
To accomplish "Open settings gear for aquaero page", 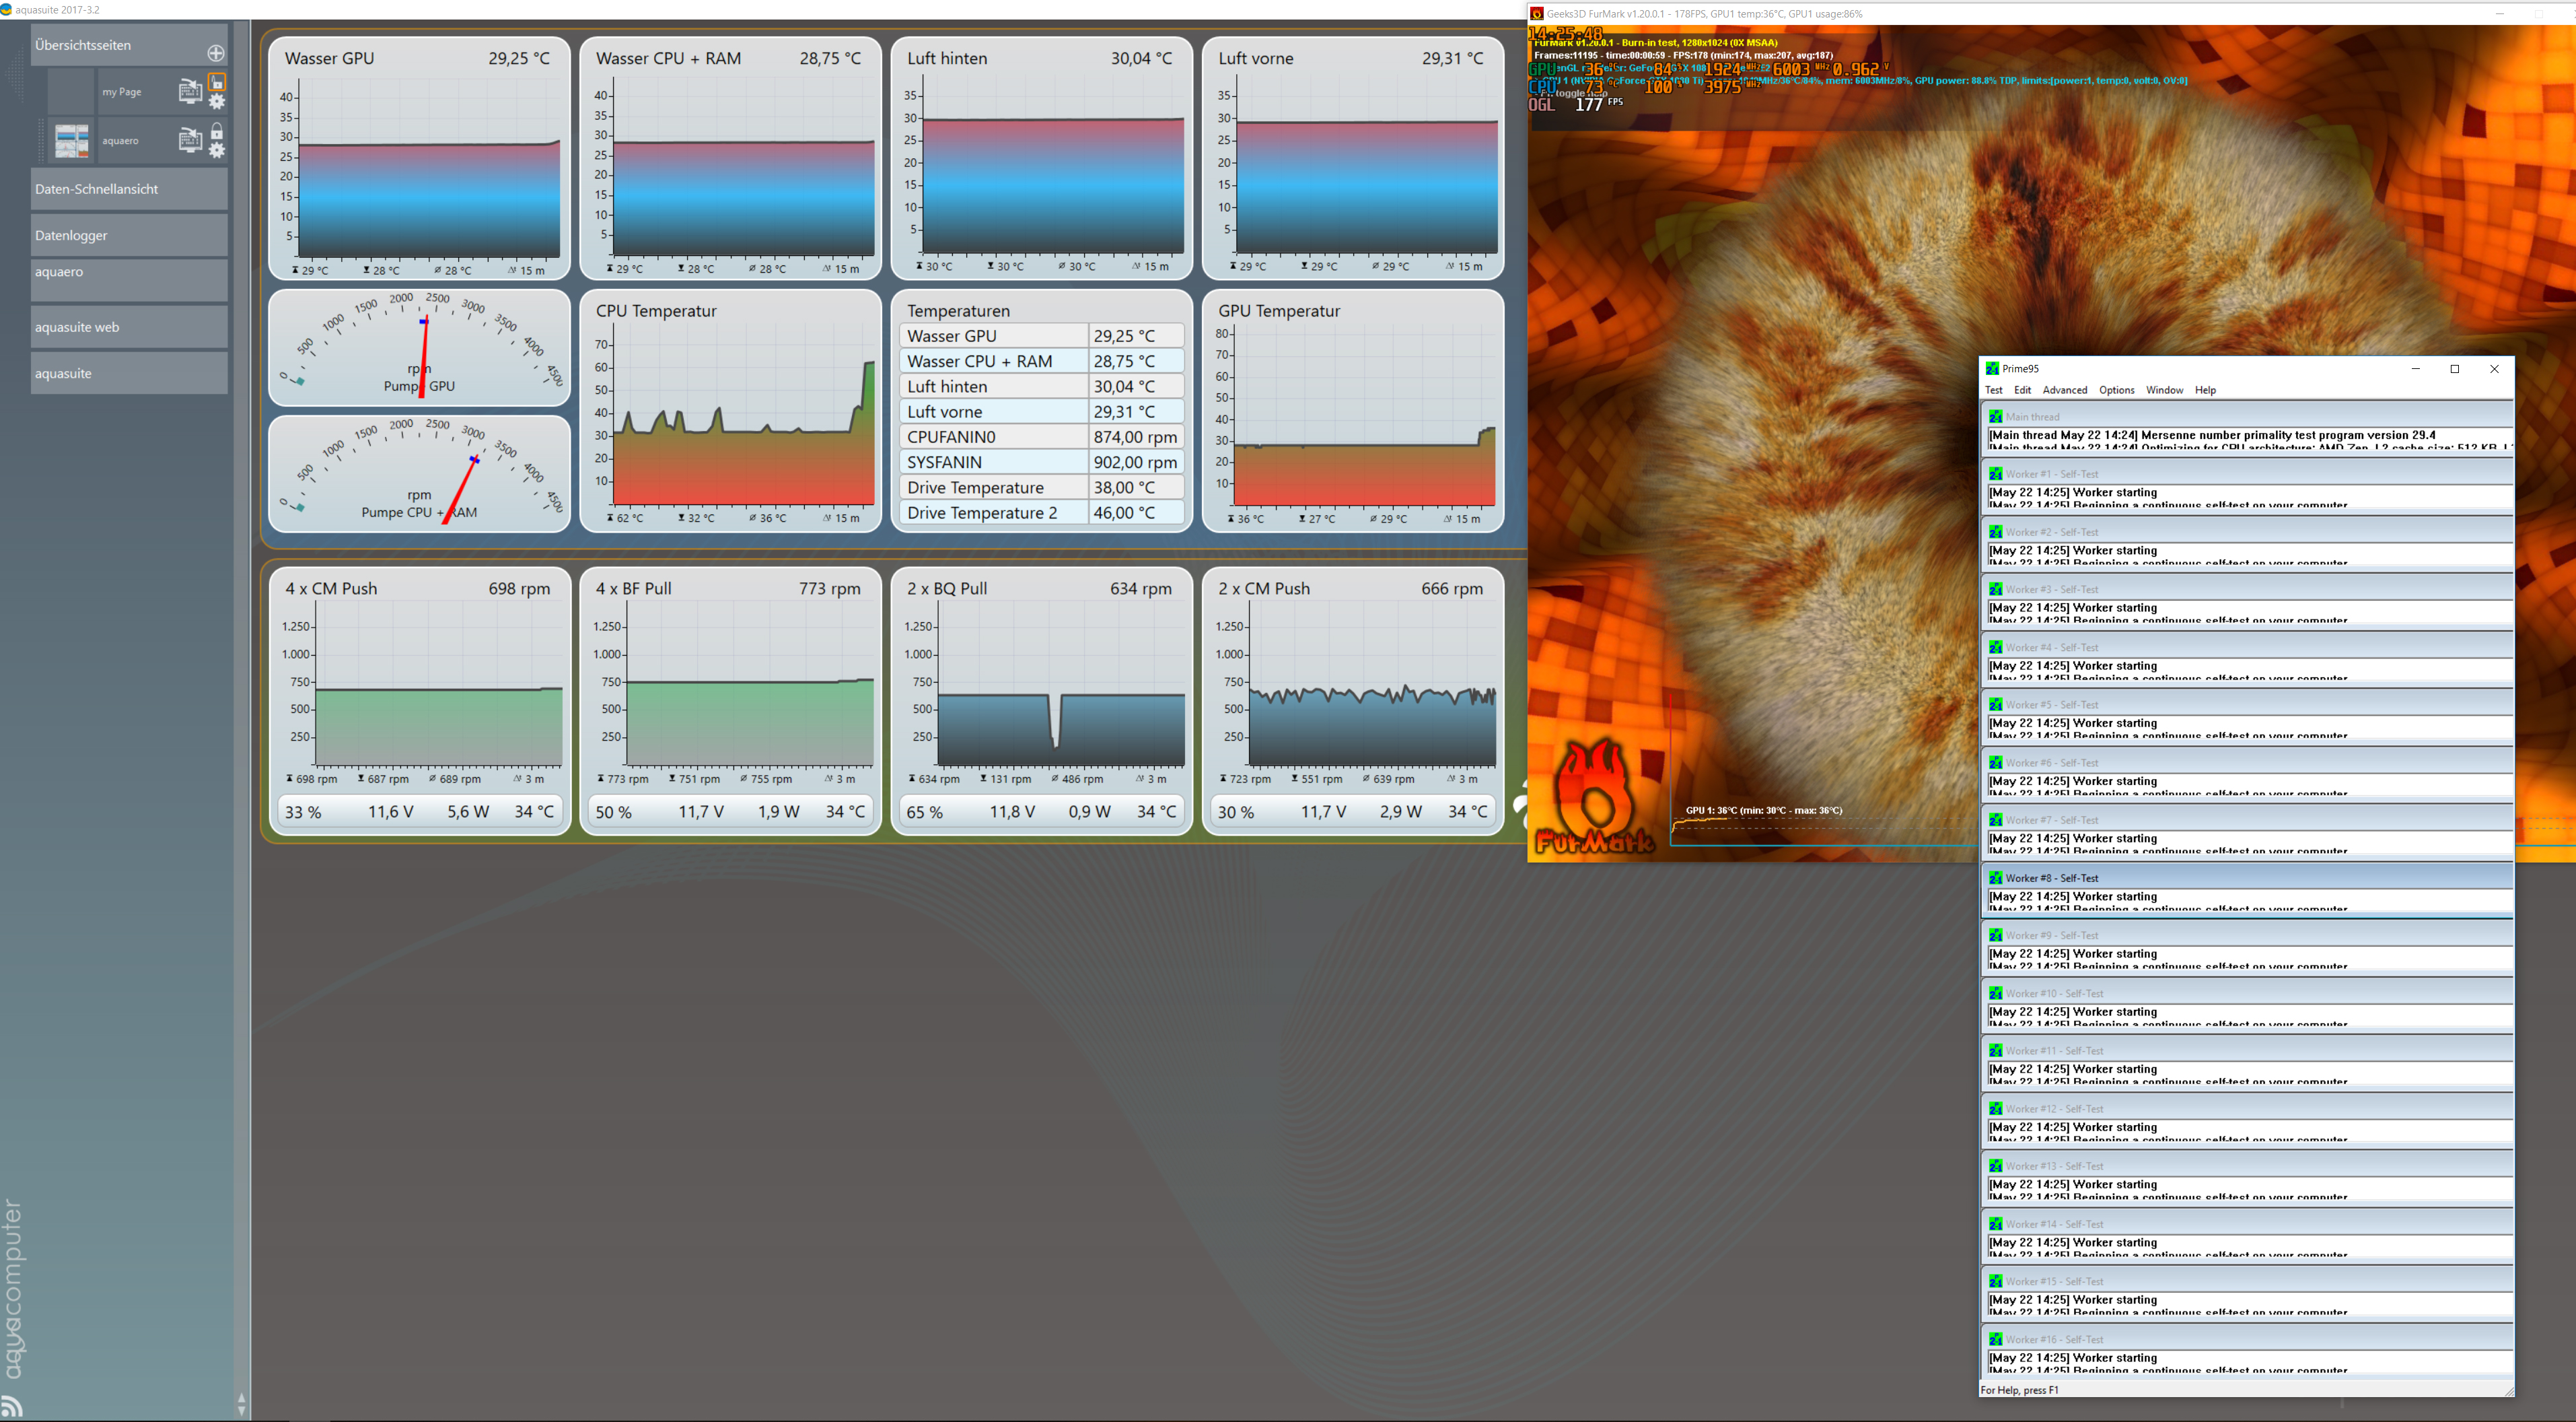I will 217,151.
